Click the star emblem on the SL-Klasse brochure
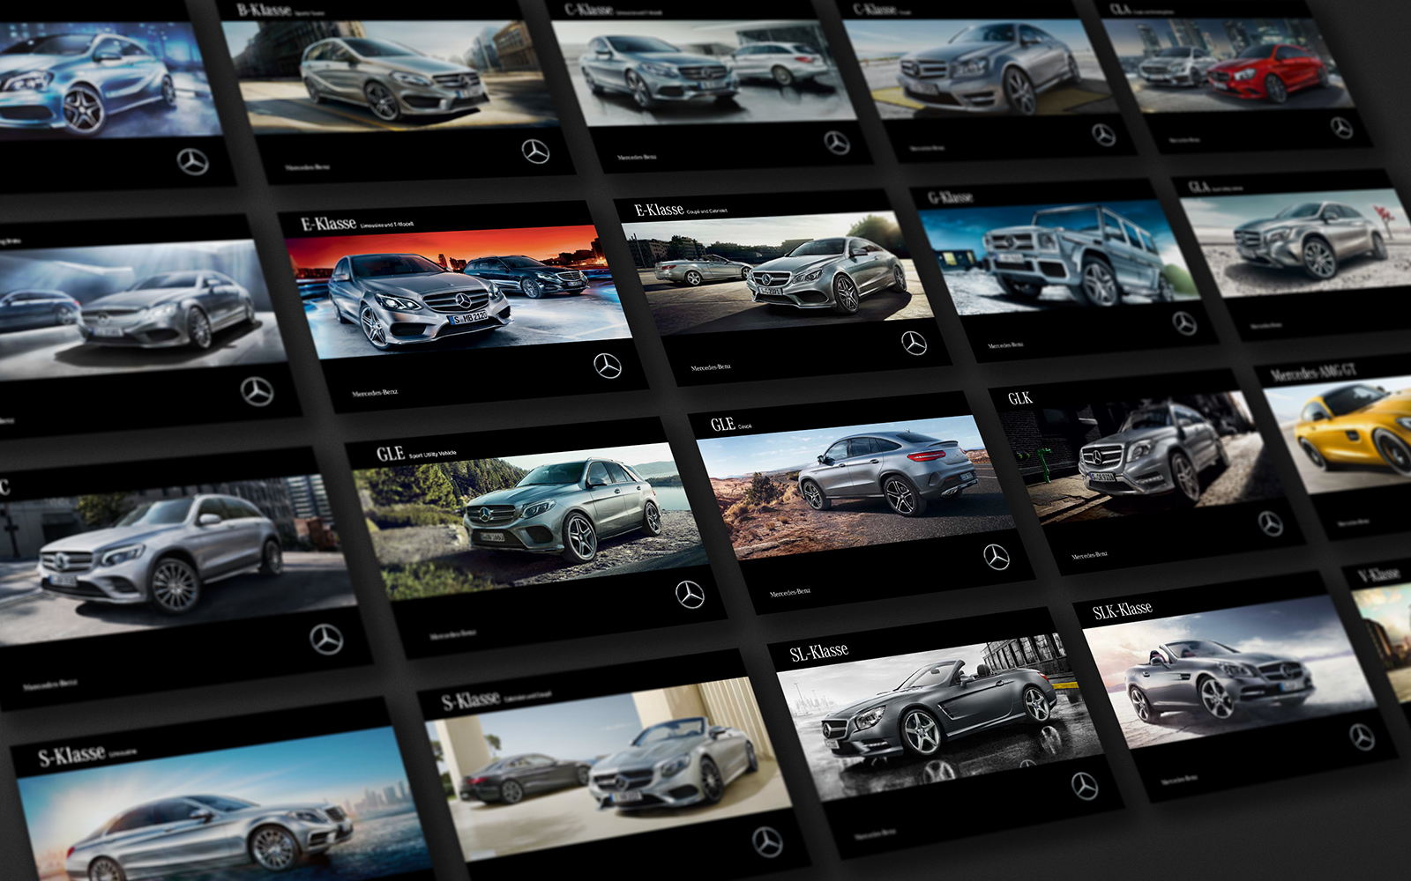This screenshot has width=1411, height=881. [1084, 785]
